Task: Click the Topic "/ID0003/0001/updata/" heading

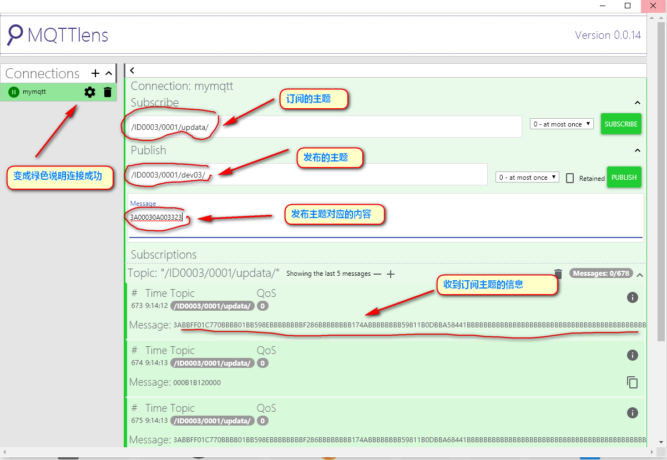Action: [204, 273]
